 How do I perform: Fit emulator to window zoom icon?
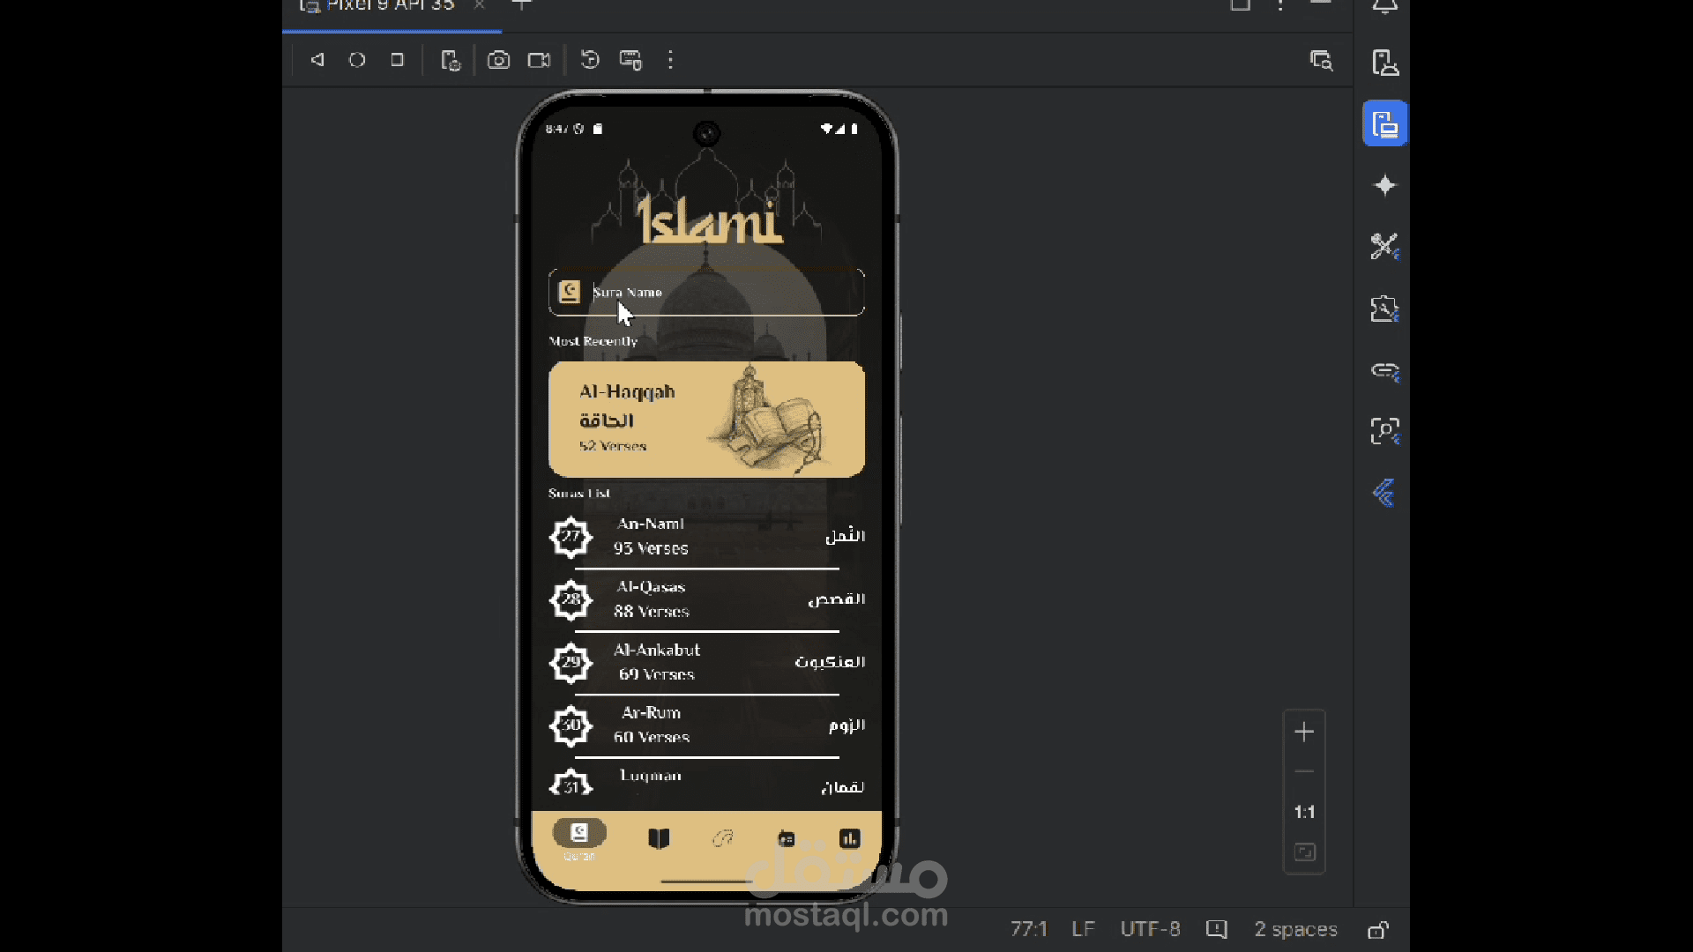[1304, 852]
